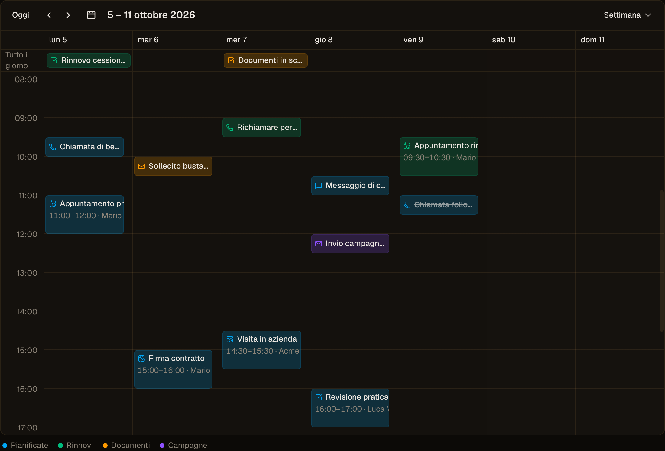665x451 pixels.
Task: Click the envelope icon on Invio campagn event
Action: tap(319, 244)
